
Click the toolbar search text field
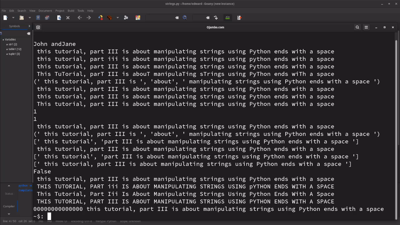click(160, 18)
